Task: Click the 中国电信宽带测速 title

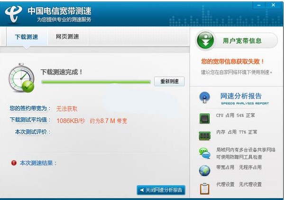Action: click(59, 11)
